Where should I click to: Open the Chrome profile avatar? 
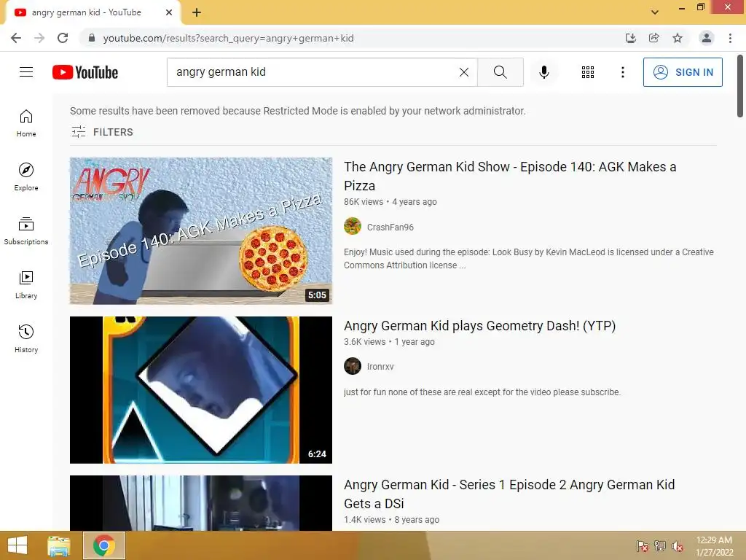(x=707, y=38)
